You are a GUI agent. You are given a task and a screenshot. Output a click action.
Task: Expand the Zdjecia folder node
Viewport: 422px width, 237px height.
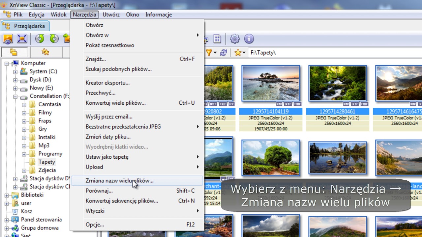click(x=24, y=171)
